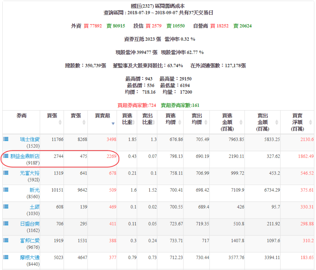316x270 pixels.
Task: Sort the table by 買進比重
Action: [x=127, y=118]
